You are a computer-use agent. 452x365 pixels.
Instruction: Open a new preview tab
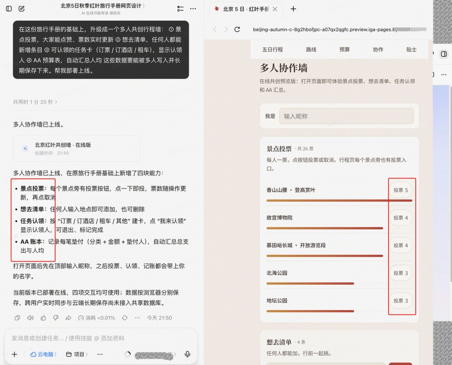(x=293, y=9)
